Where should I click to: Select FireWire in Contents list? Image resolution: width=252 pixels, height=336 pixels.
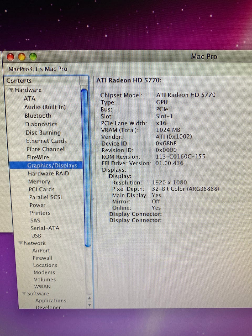38,157
